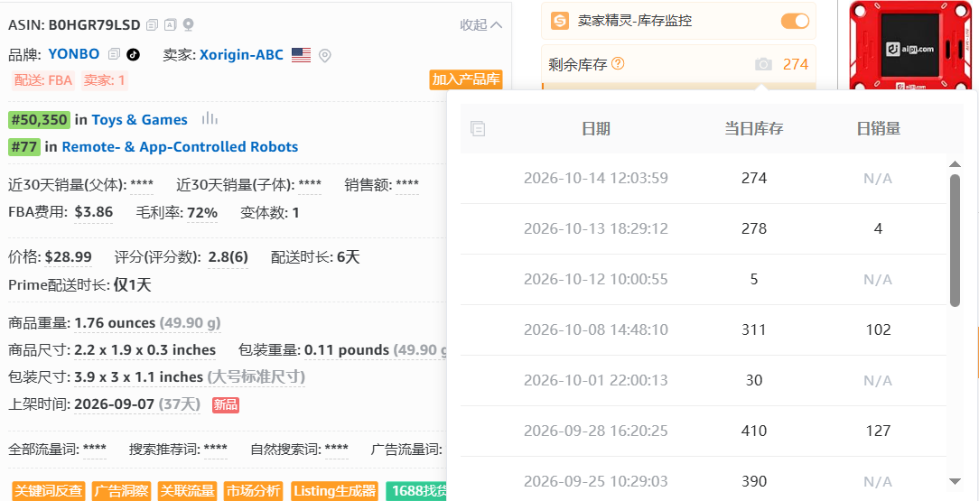Open the Toys & Games category
Screen dimensions: 979x501
click(x=139, y=120)
